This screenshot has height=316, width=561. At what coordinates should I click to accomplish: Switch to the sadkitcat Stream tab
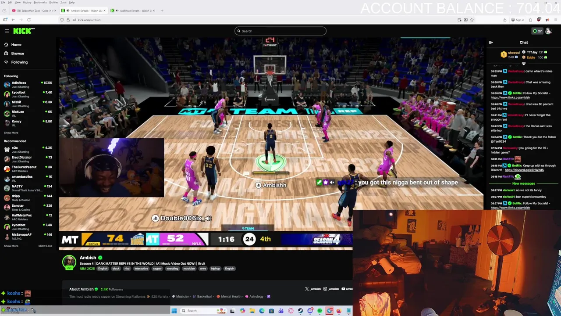133,11
